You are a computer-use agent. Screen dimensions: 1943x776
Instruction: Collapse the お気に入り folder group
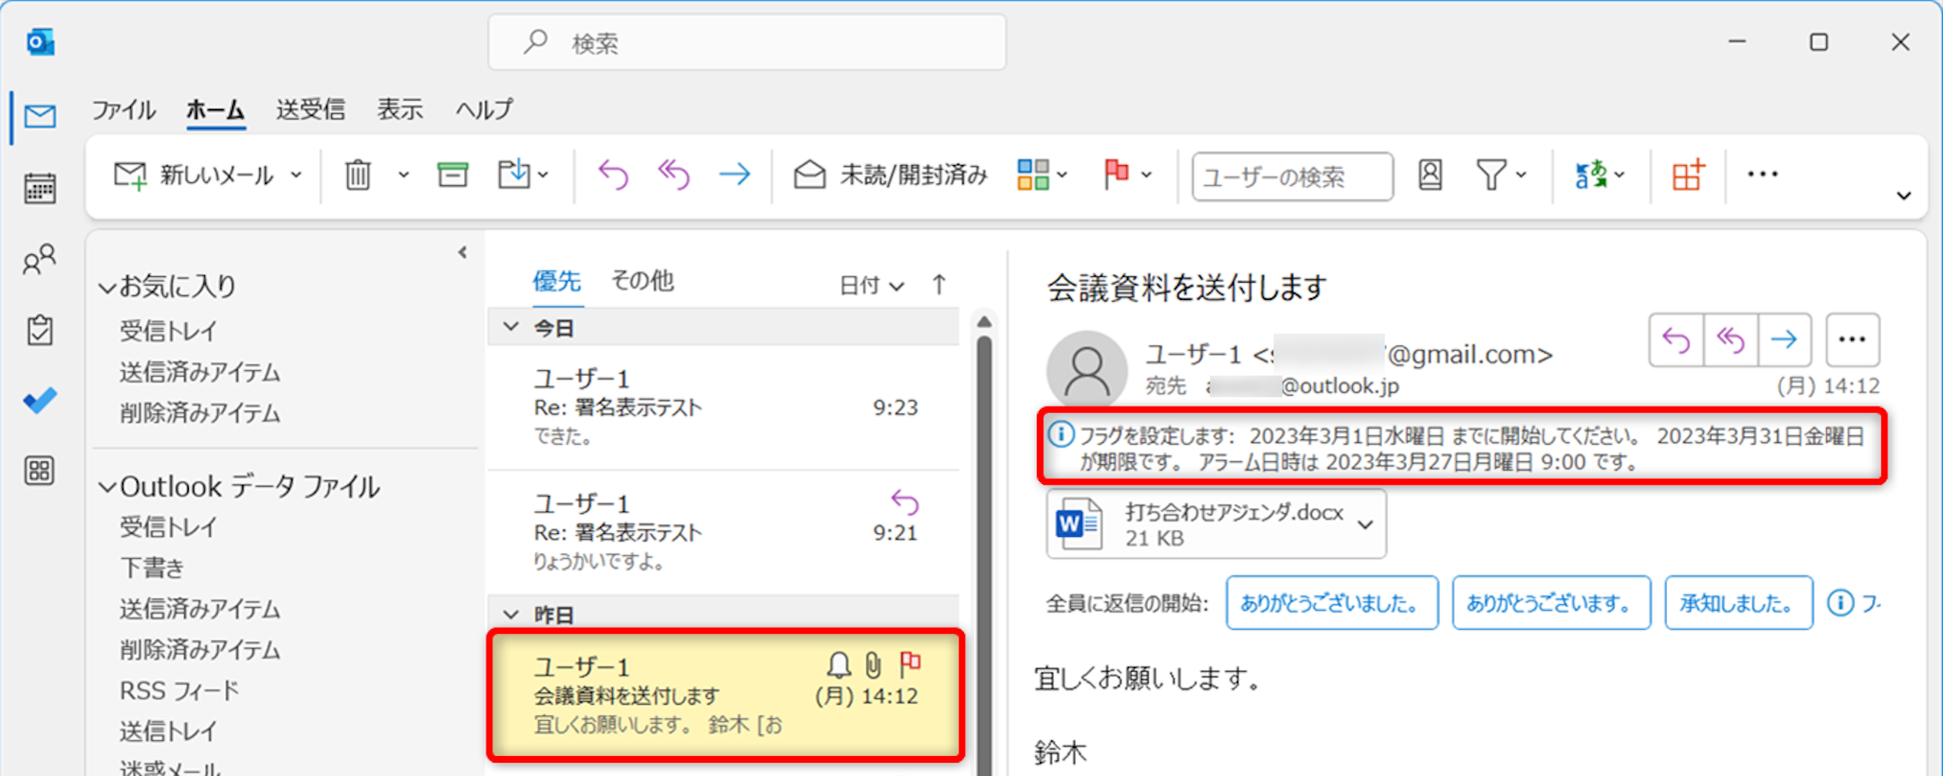tap(107, 287)
